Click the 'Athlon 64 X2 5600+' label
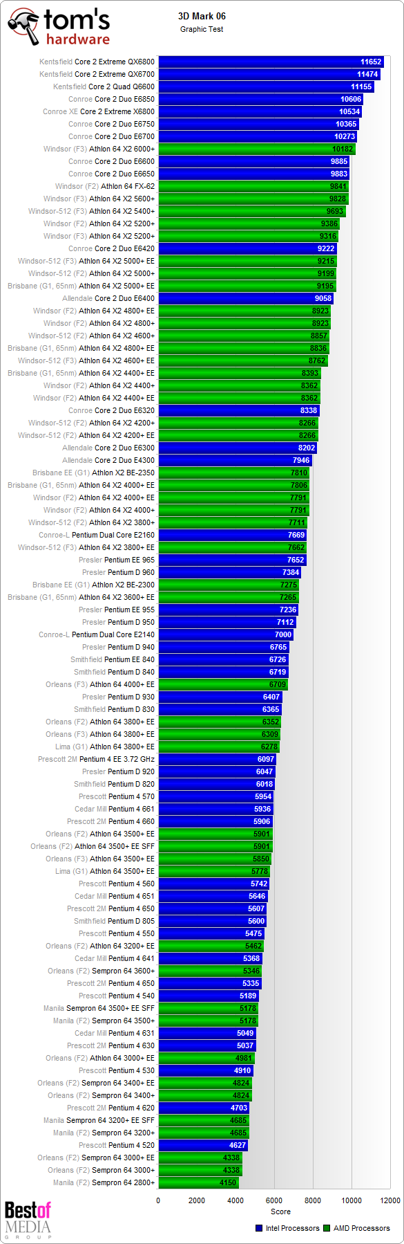 [x=122, y=199]
